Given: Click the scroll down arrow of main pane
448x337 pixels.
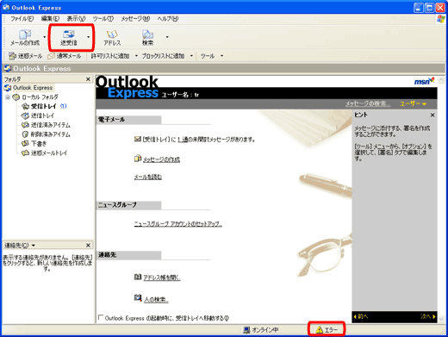Looking at the screenshot, I should pyautogui.click(x=442, y=319).
